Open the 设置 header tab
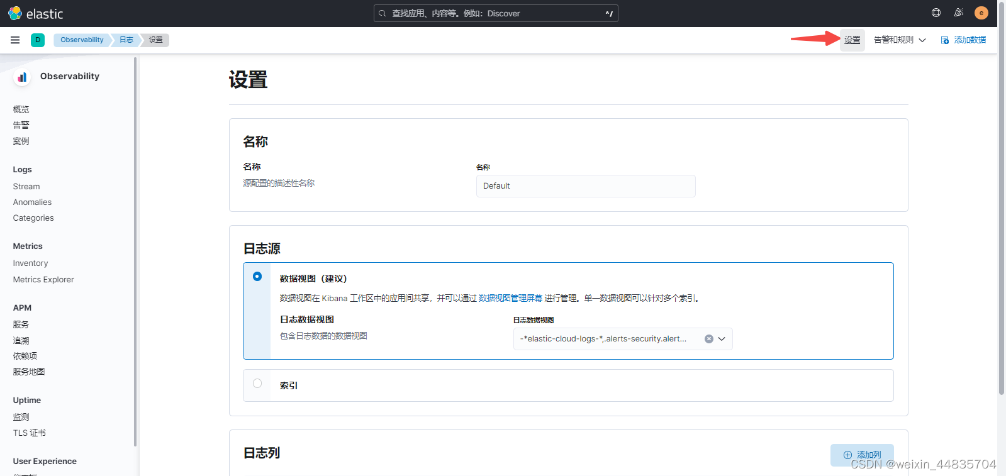 coord(852,40)
